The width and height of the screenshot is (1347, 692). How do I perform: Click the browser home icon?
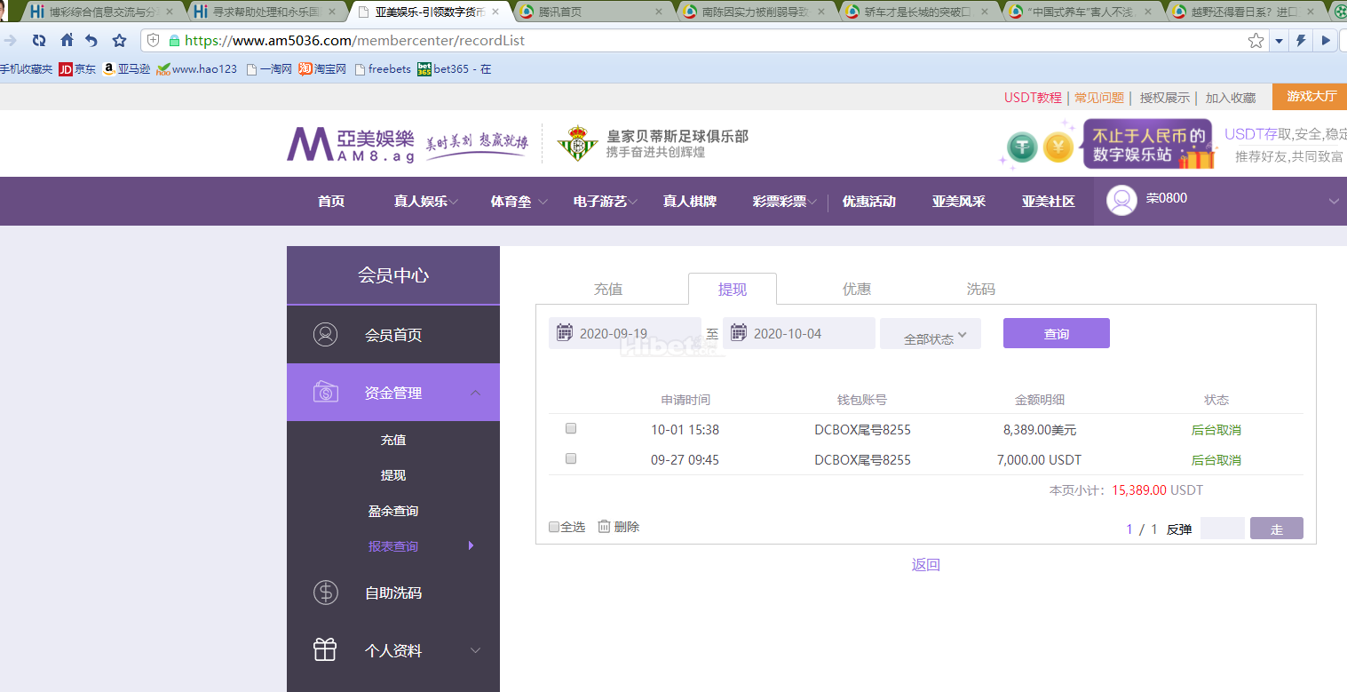(67, 41)
